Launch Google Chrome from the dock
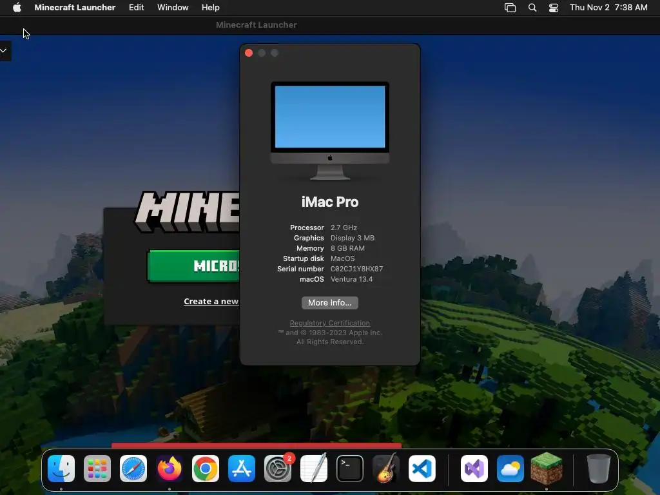 [x=206, y=469]
